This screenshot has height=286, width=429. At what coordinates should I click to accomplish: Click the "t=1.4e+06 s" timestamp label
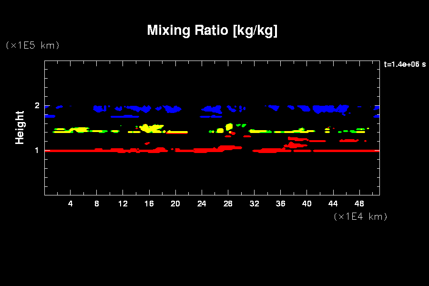click(x=405, y=64)
